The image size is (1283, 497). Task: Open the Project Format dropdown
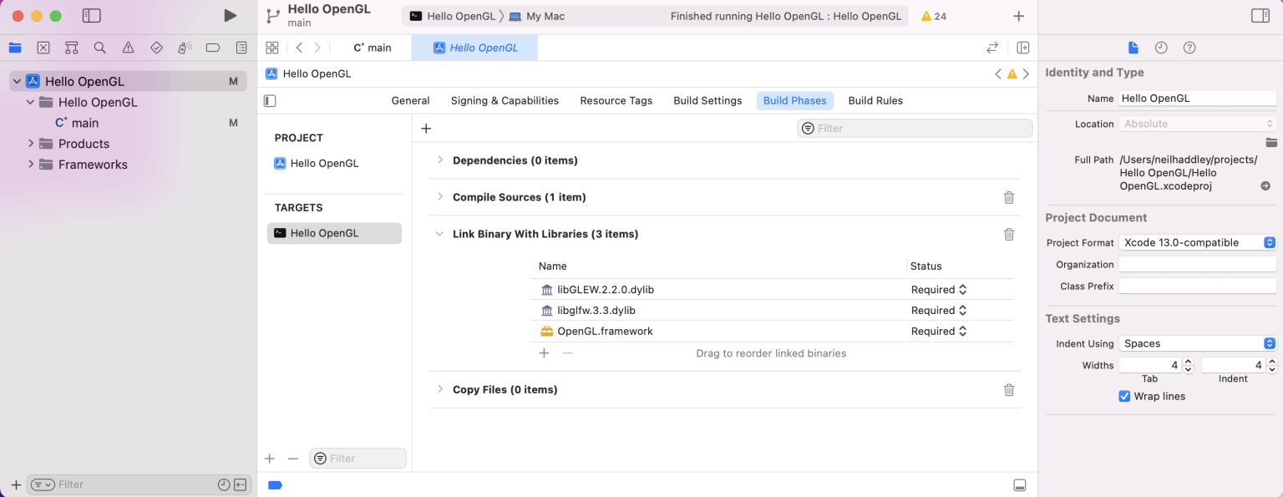pos(1198,242)
